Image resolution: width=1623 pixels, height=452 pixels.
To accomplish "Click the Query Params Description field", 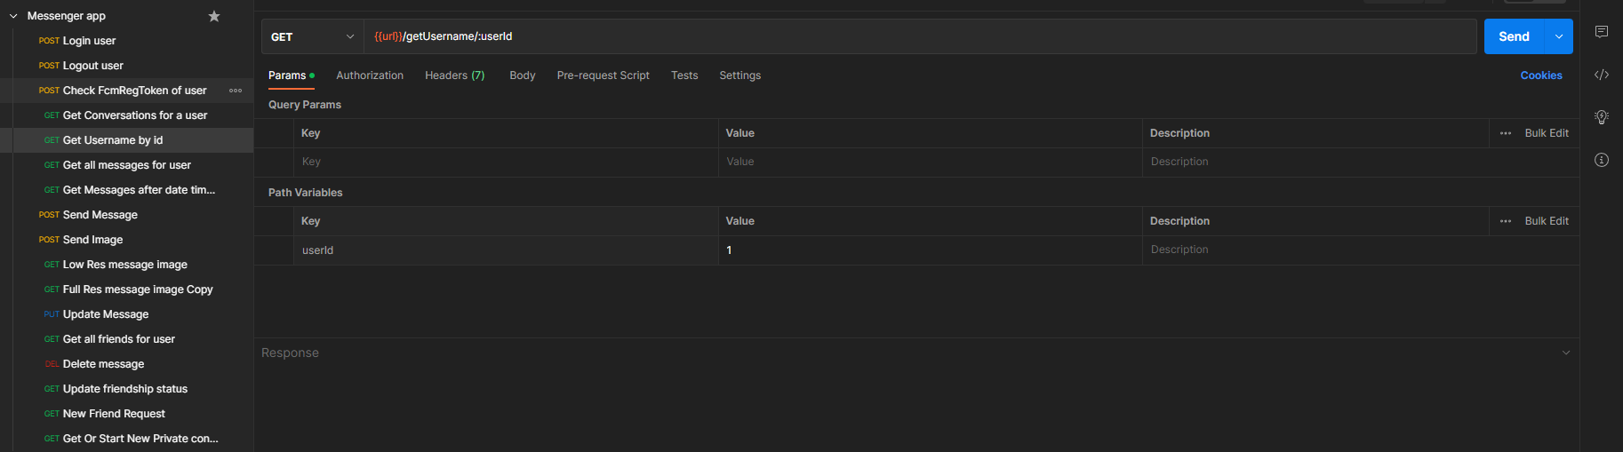I will click(x=1360, y=162).
